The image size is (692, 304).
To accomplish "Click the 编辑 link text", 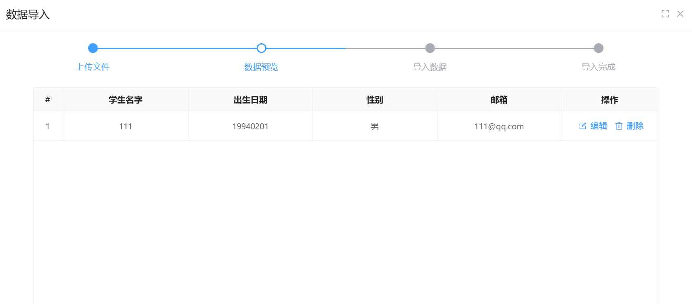I will coord(599,126).
